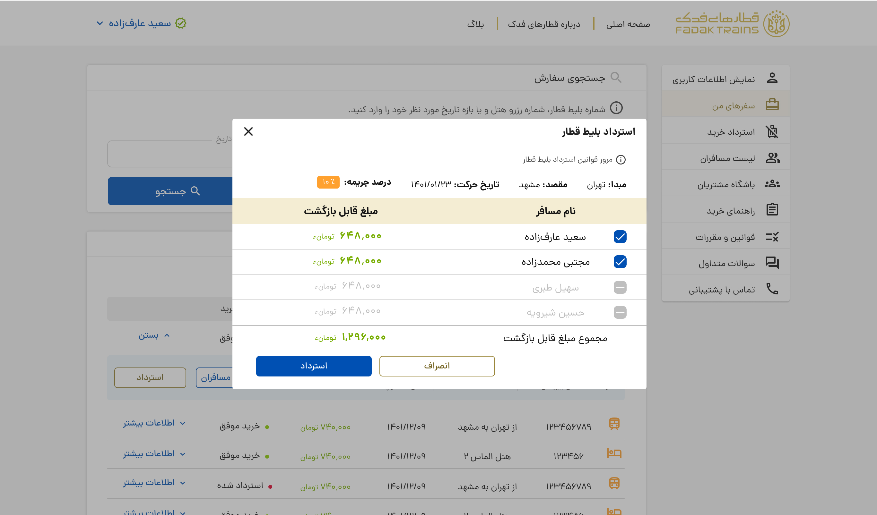Toggle disabled checkbox for سهیل طبری passenger

coord(621,287)
